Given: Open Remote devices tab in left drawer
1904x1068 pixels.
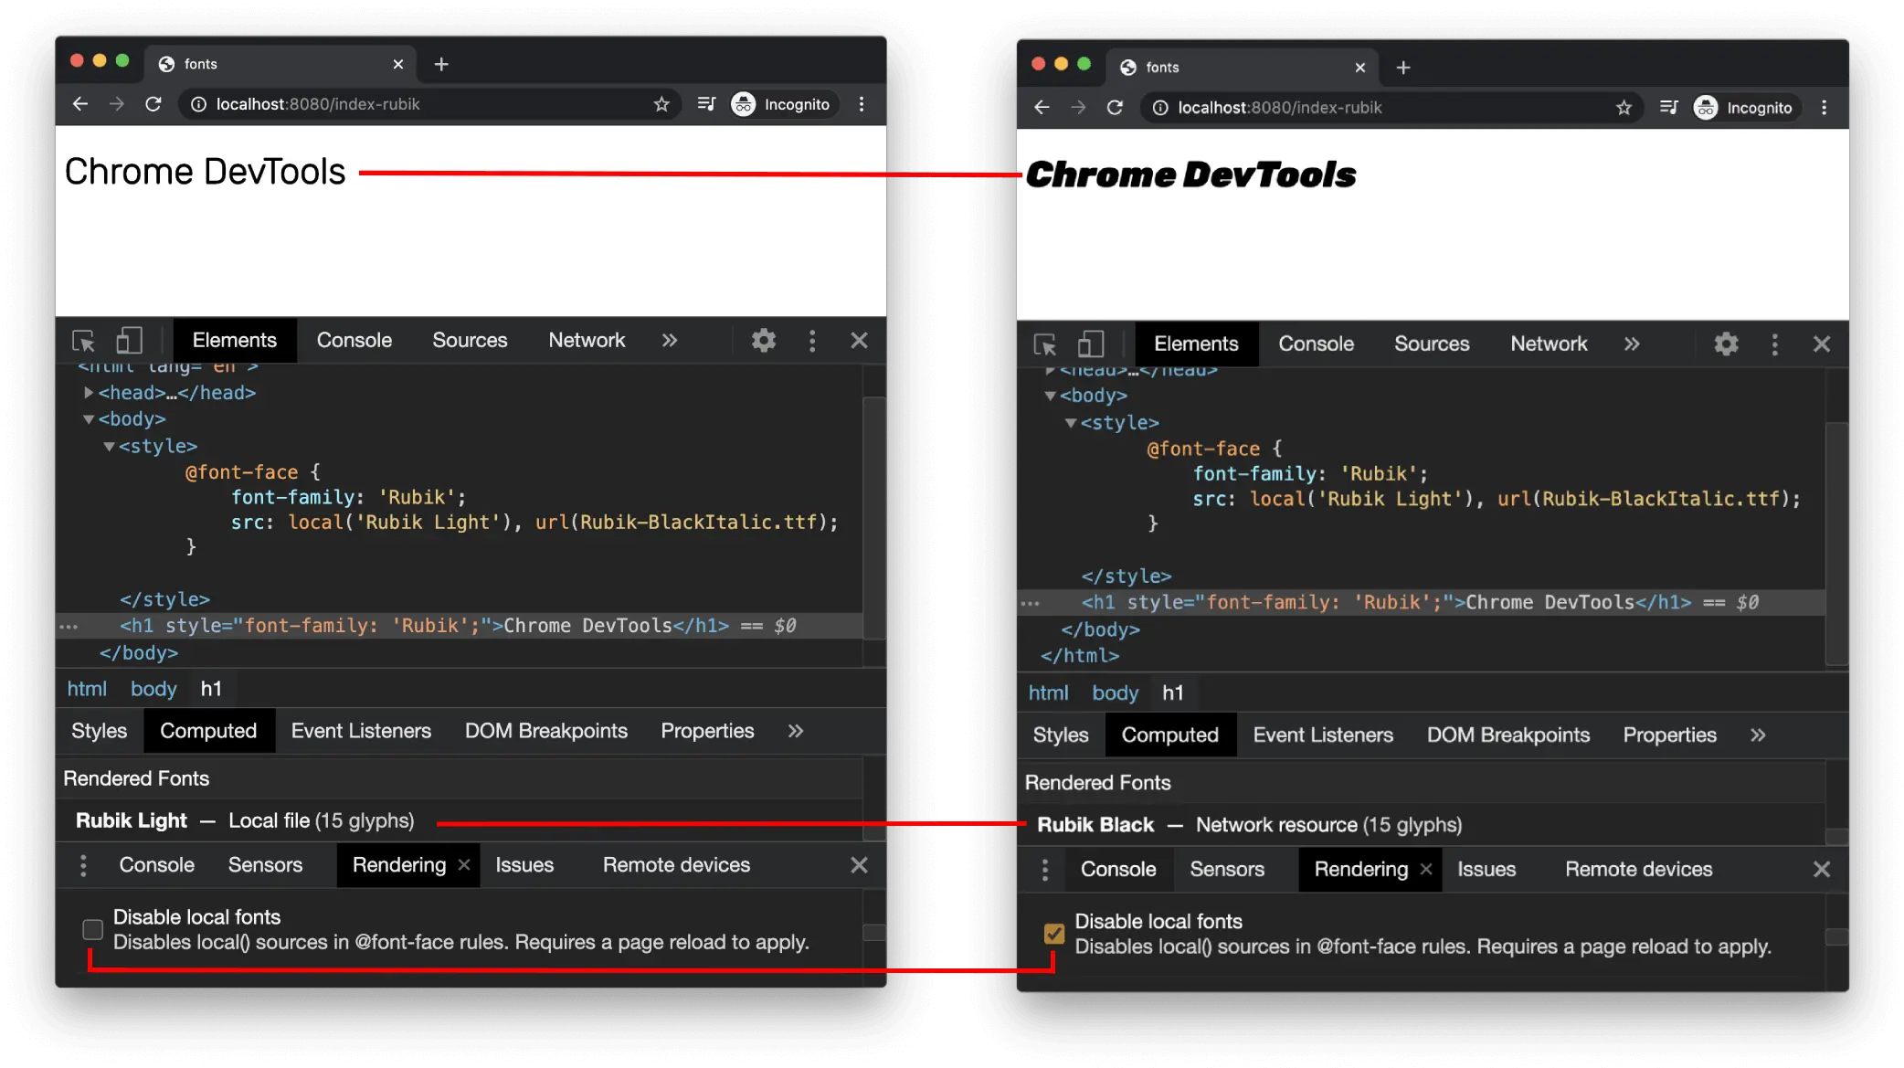Looking at the screenshot, I should [x=676, y=865].
